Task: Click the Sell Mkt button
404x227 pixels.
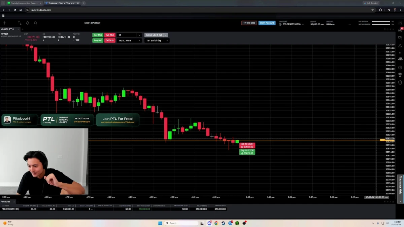Action: [x=110, y=35]
